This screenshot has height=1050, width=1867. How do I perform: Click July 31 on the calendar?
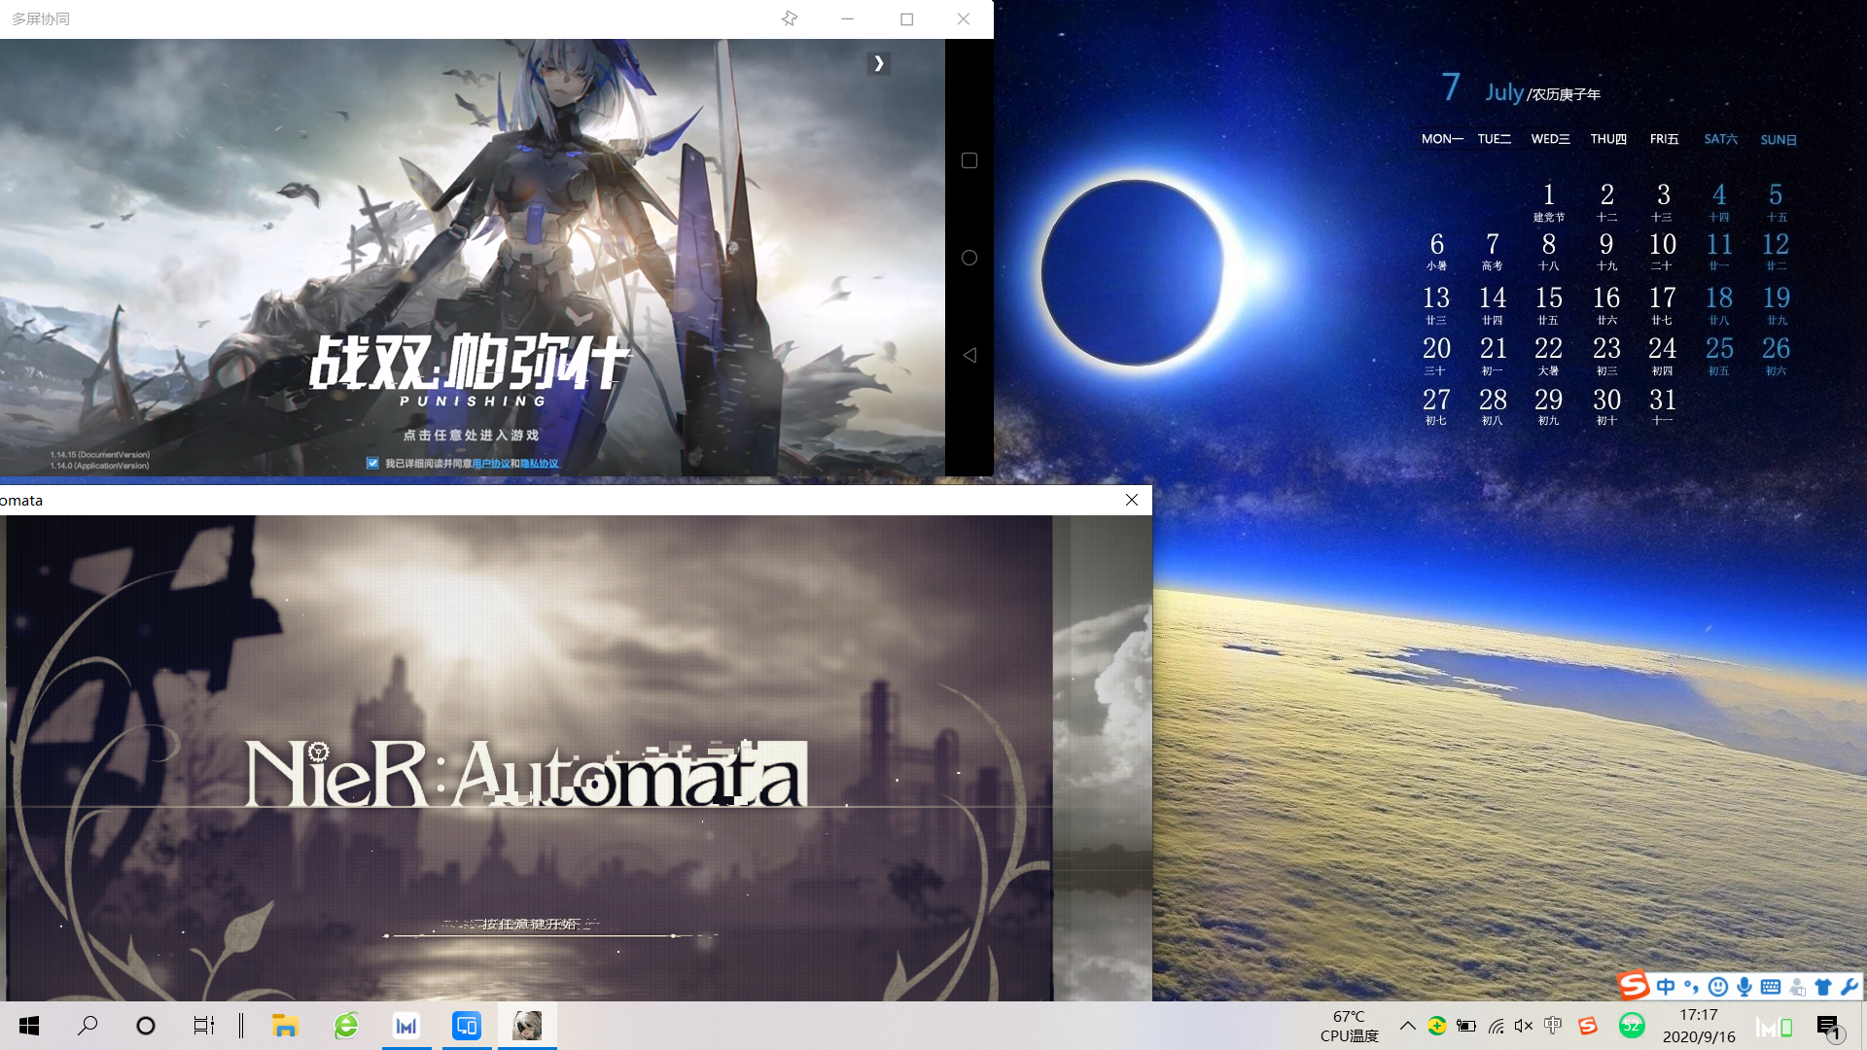1663,405
